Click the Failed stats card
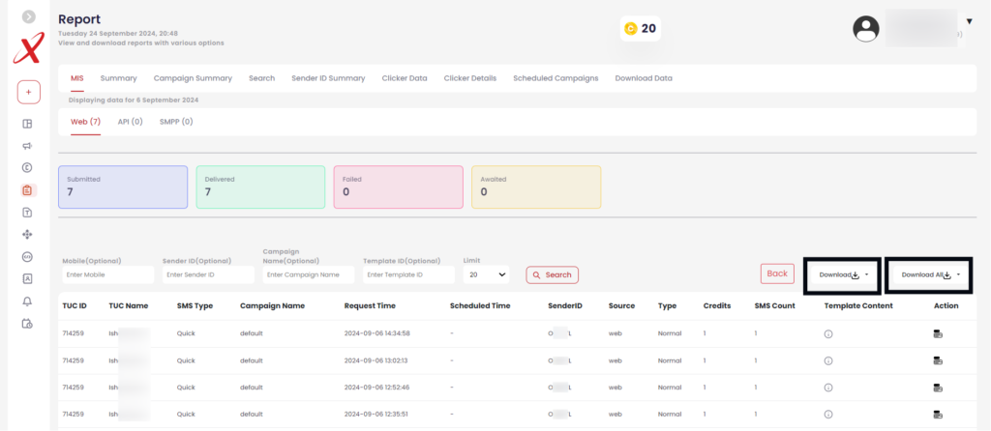Image resolution: width=991 pixels, height=431 pixels. pyautogui.click(x=398, y=187)
